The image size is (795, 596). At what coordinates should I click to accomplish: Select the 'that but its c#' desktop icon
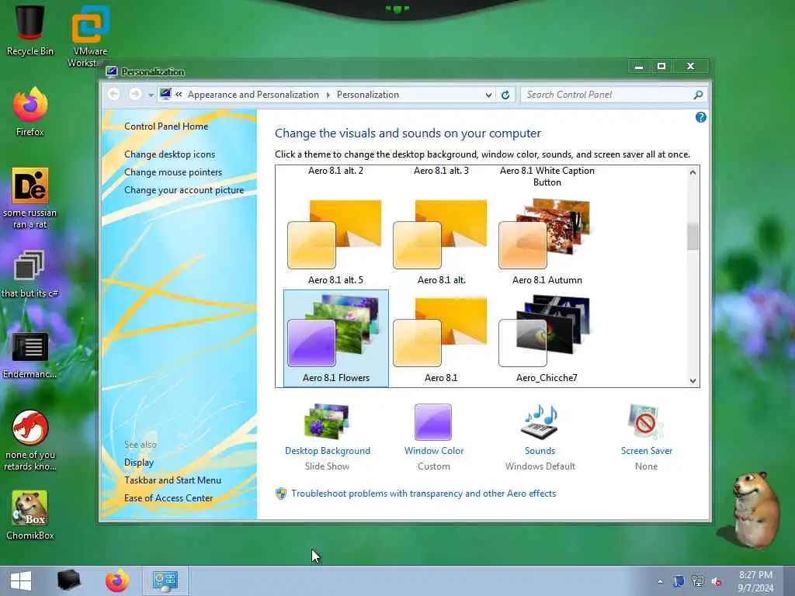coord(30,274)
